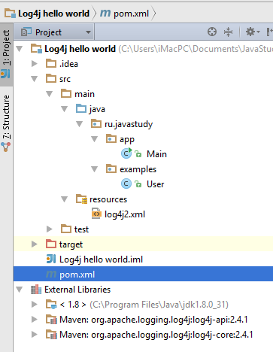Click the External Libraries icon
The image size is (273, 352).
click(x=36, y=290)
